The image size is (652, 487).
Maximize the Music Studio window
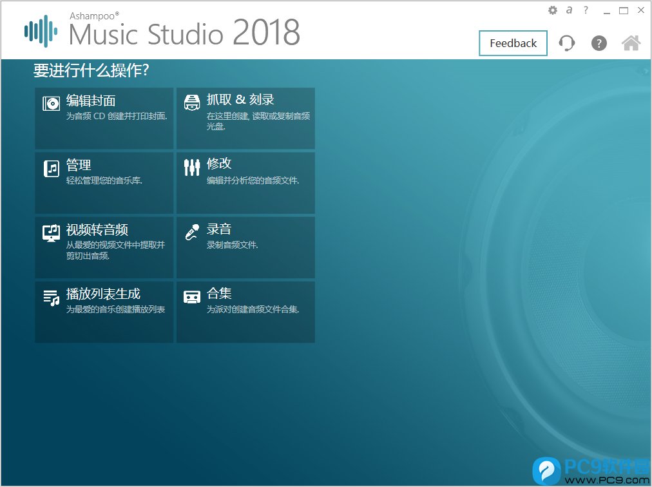(624, 10)
